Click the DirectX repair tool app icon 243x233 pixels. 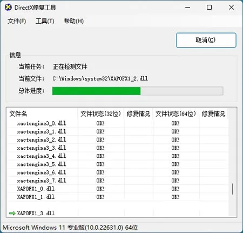(8, 8)
